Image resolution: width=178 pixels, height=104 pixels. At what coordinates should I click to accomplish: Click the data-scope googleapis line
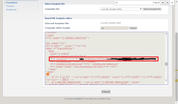84,66
